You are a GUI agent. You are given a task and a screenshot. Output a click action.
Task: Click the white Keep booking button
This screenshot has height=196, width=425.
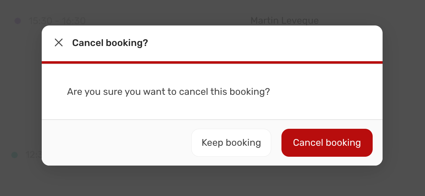click(x=231, y=143)
